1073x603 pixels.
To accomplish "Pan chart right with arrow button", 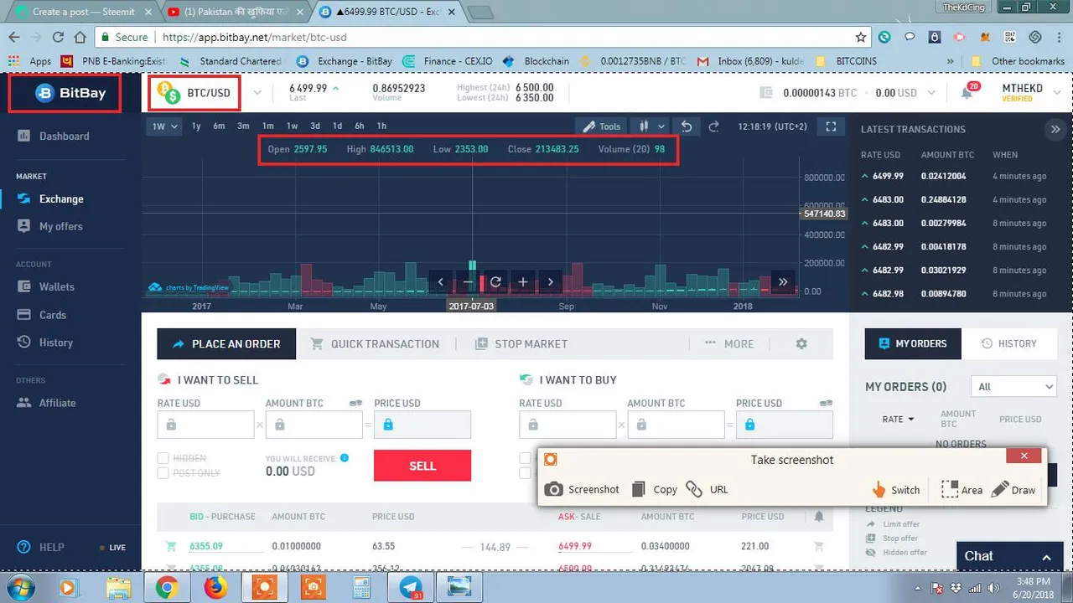I will pos(551,282).
